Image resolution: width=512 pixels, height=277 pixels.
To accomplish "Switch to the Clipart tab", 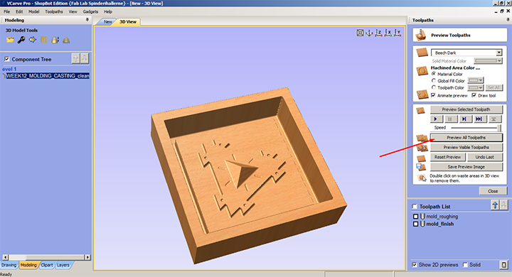I will click(47, 265).
